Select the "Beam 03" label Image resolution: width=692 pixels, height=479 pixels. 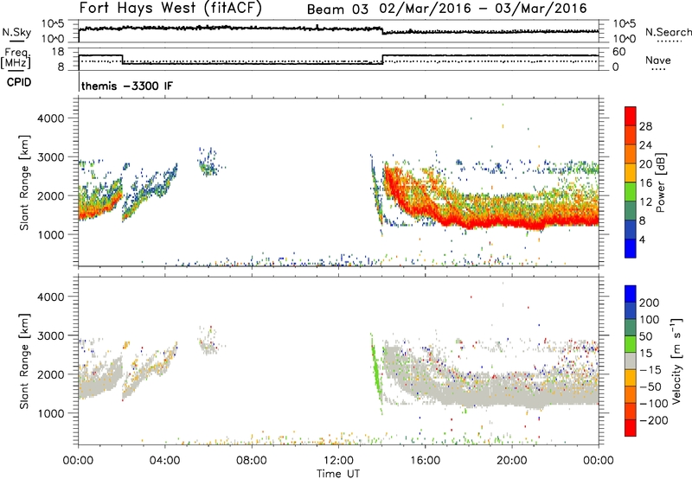[337, 10]
